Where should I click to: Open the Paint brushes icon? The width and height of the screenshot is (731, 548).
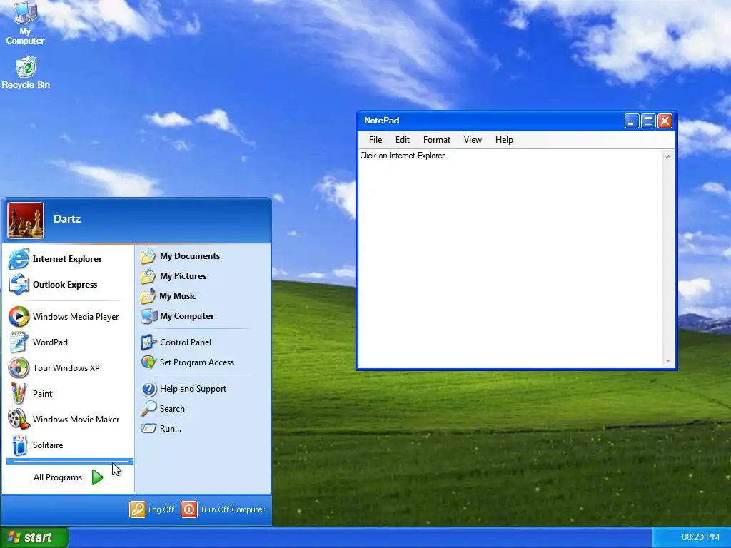pos(19,393)
